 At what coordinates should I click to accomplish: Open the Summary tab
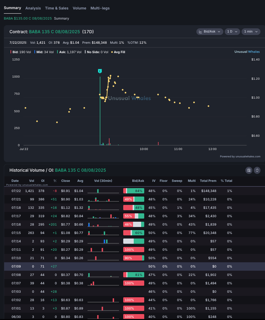click(13, 8)
